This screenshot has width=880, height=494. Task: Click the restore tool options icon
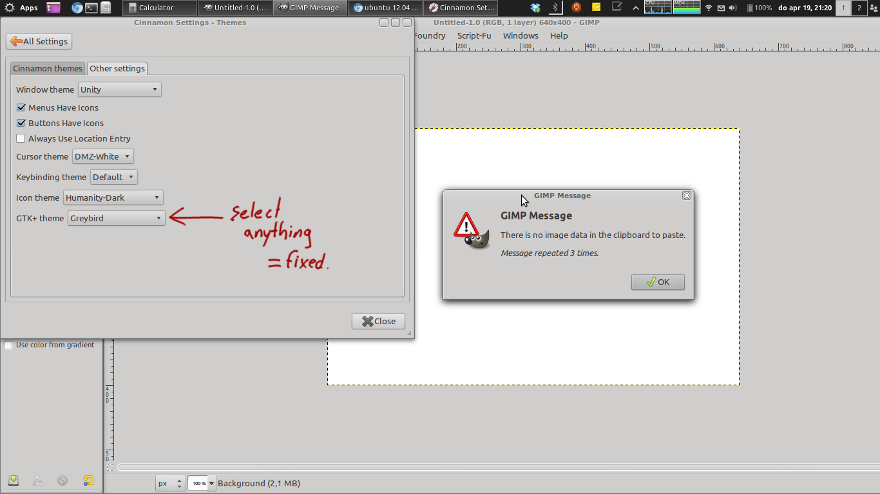[x=38, y=480]
